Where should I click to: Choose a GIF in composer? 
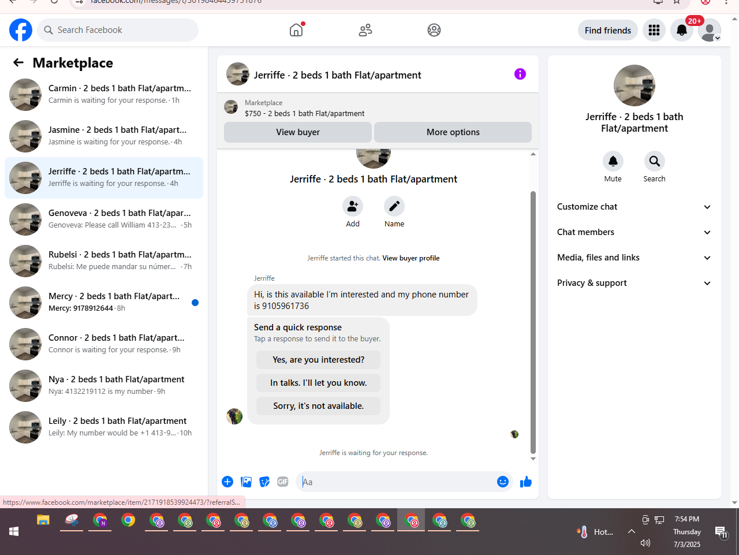click(283, 482)
